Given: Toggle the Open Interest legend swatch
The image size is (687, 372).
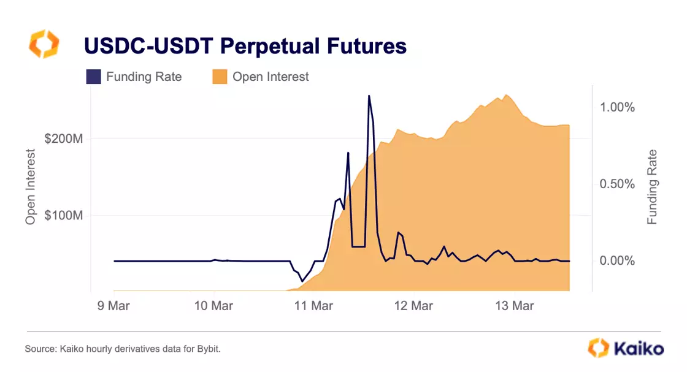Looking at the screenshot, I should (x=220, y=77).
